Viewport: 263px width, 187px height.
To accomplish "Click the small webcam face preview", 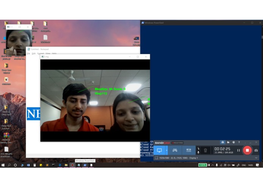I will pos(19,42).
